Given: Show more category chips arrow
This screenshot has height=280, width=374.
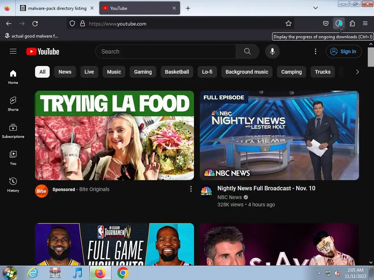Looking at the screenshot, I should coord(357,72).
